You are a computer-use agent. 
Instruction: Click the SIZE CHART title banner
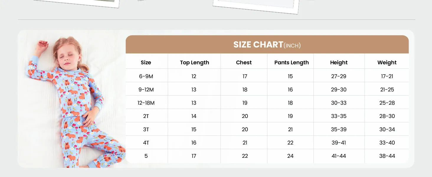pyautogui.click(x=267, y=45)
